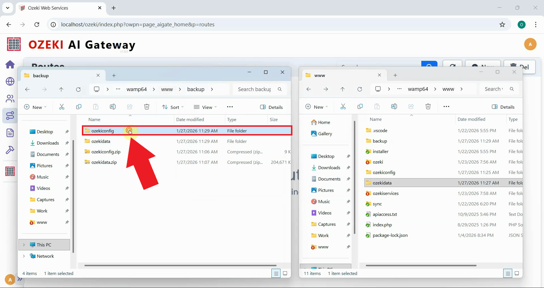Click the Details button in www explorer

click(503, 107)
